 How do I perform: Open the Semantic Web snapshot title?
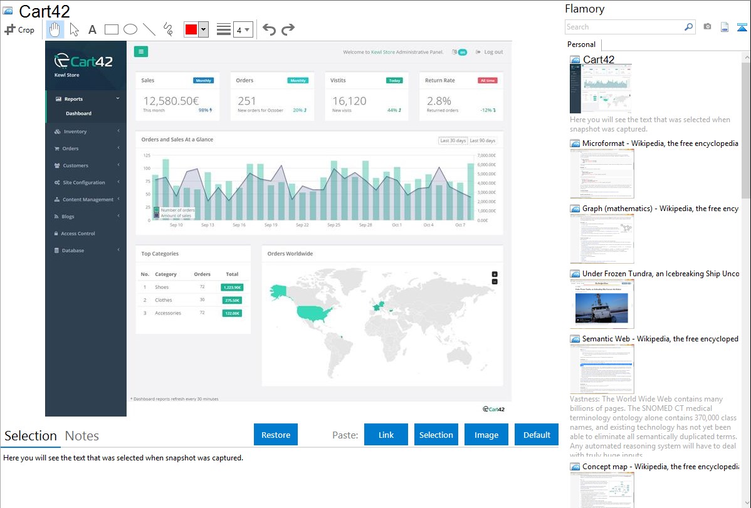(660, 338)
